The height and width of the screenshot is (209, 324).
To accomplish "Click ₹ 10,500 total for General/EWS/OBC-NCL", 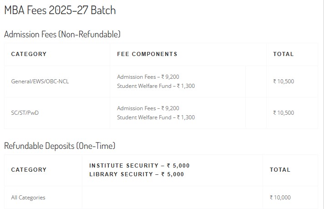I will [283, 82].
